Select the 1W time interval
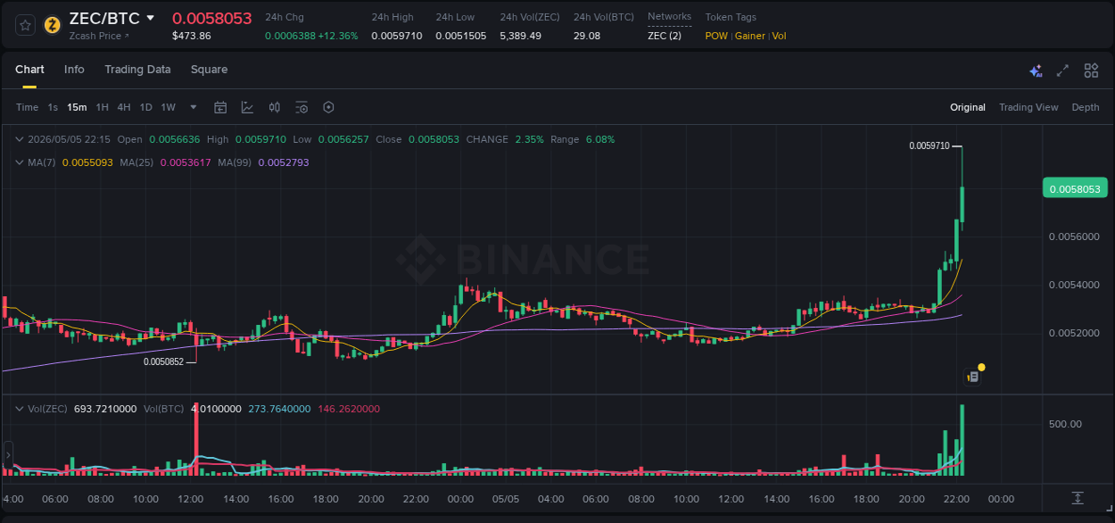This screenshot has width=1115, height=523. point(168,107)
